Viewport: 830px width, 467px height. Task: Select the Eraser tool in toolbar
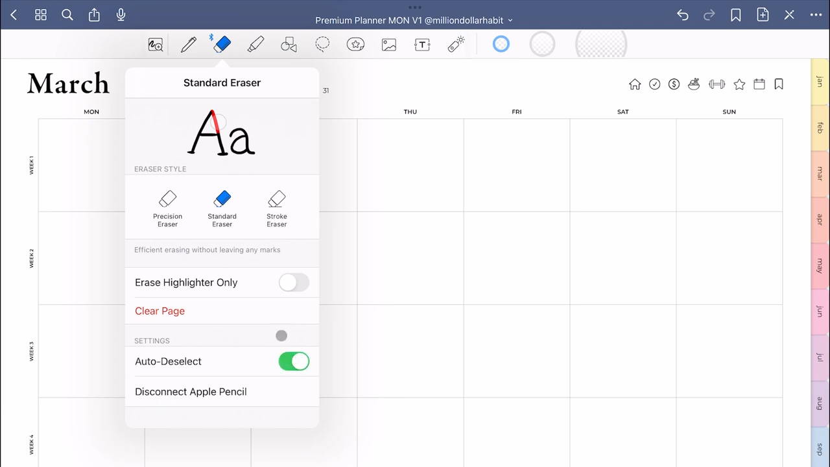click(x=222, y=44)
